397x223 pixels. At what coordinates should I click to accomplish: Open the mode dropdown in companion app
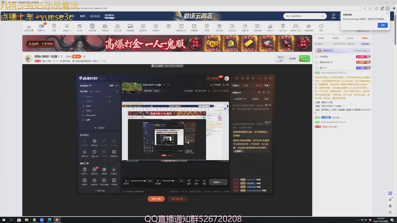(85, 86)
